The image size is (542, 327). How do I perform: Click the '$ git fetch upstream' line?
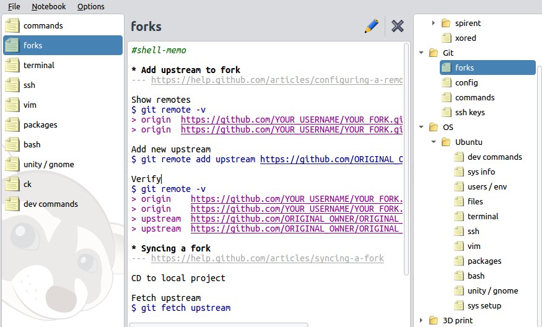[x=181, y=308]
